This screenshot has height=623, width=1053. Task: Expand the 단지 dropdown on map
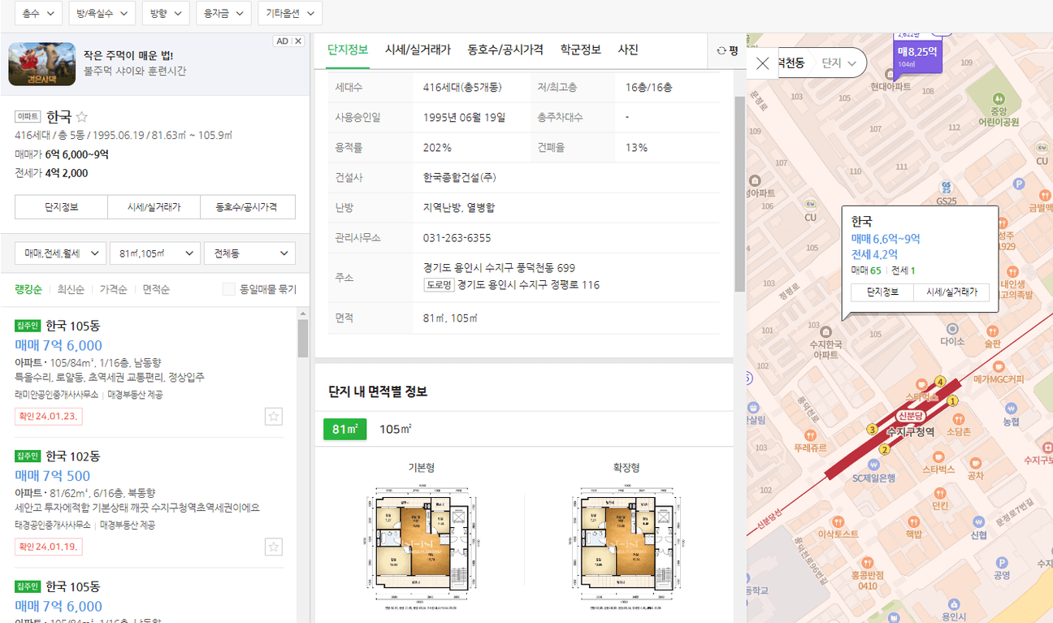point(839,63)
